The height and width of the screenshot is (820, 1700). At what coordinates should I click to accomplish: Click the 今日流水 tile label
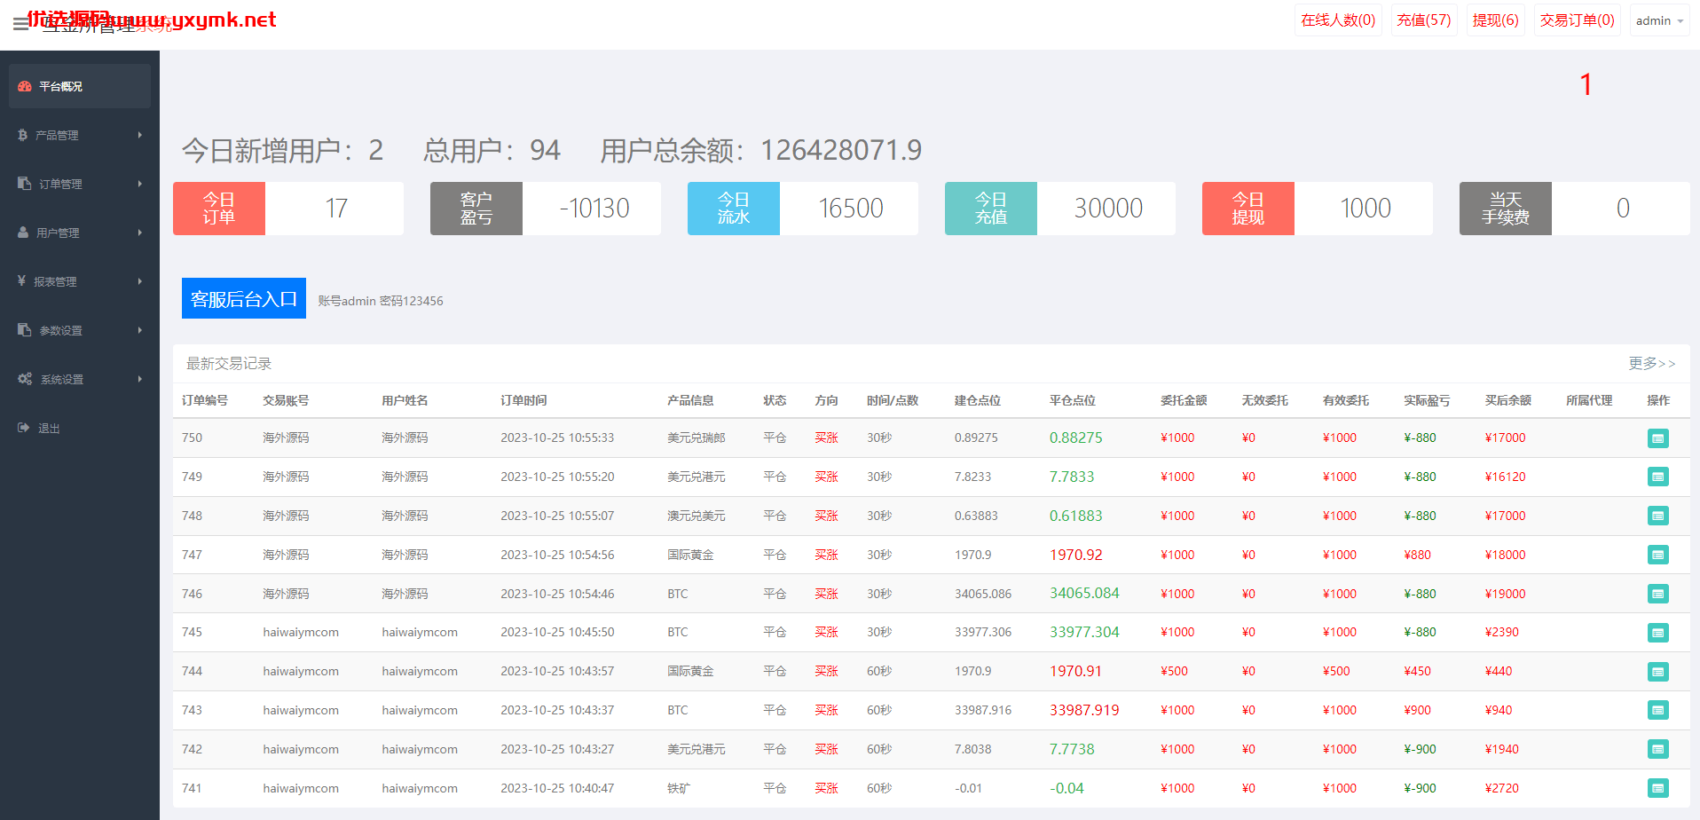(x=734, y=209)
